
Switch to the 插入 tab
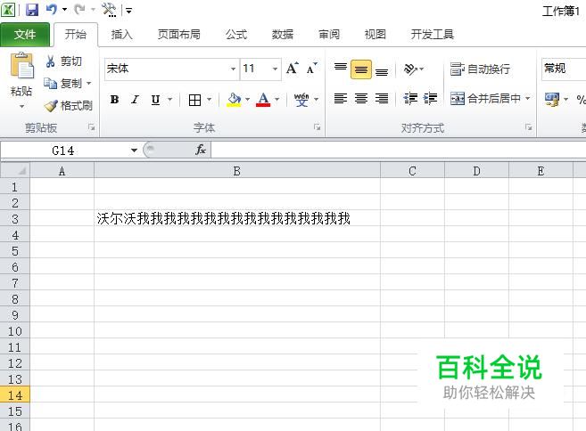(x=122, y=35)
